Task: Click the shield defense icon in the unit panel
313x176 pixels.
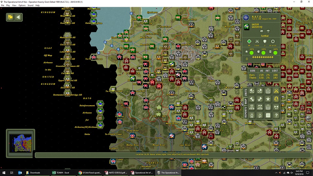Action: (x=265, y=41)
